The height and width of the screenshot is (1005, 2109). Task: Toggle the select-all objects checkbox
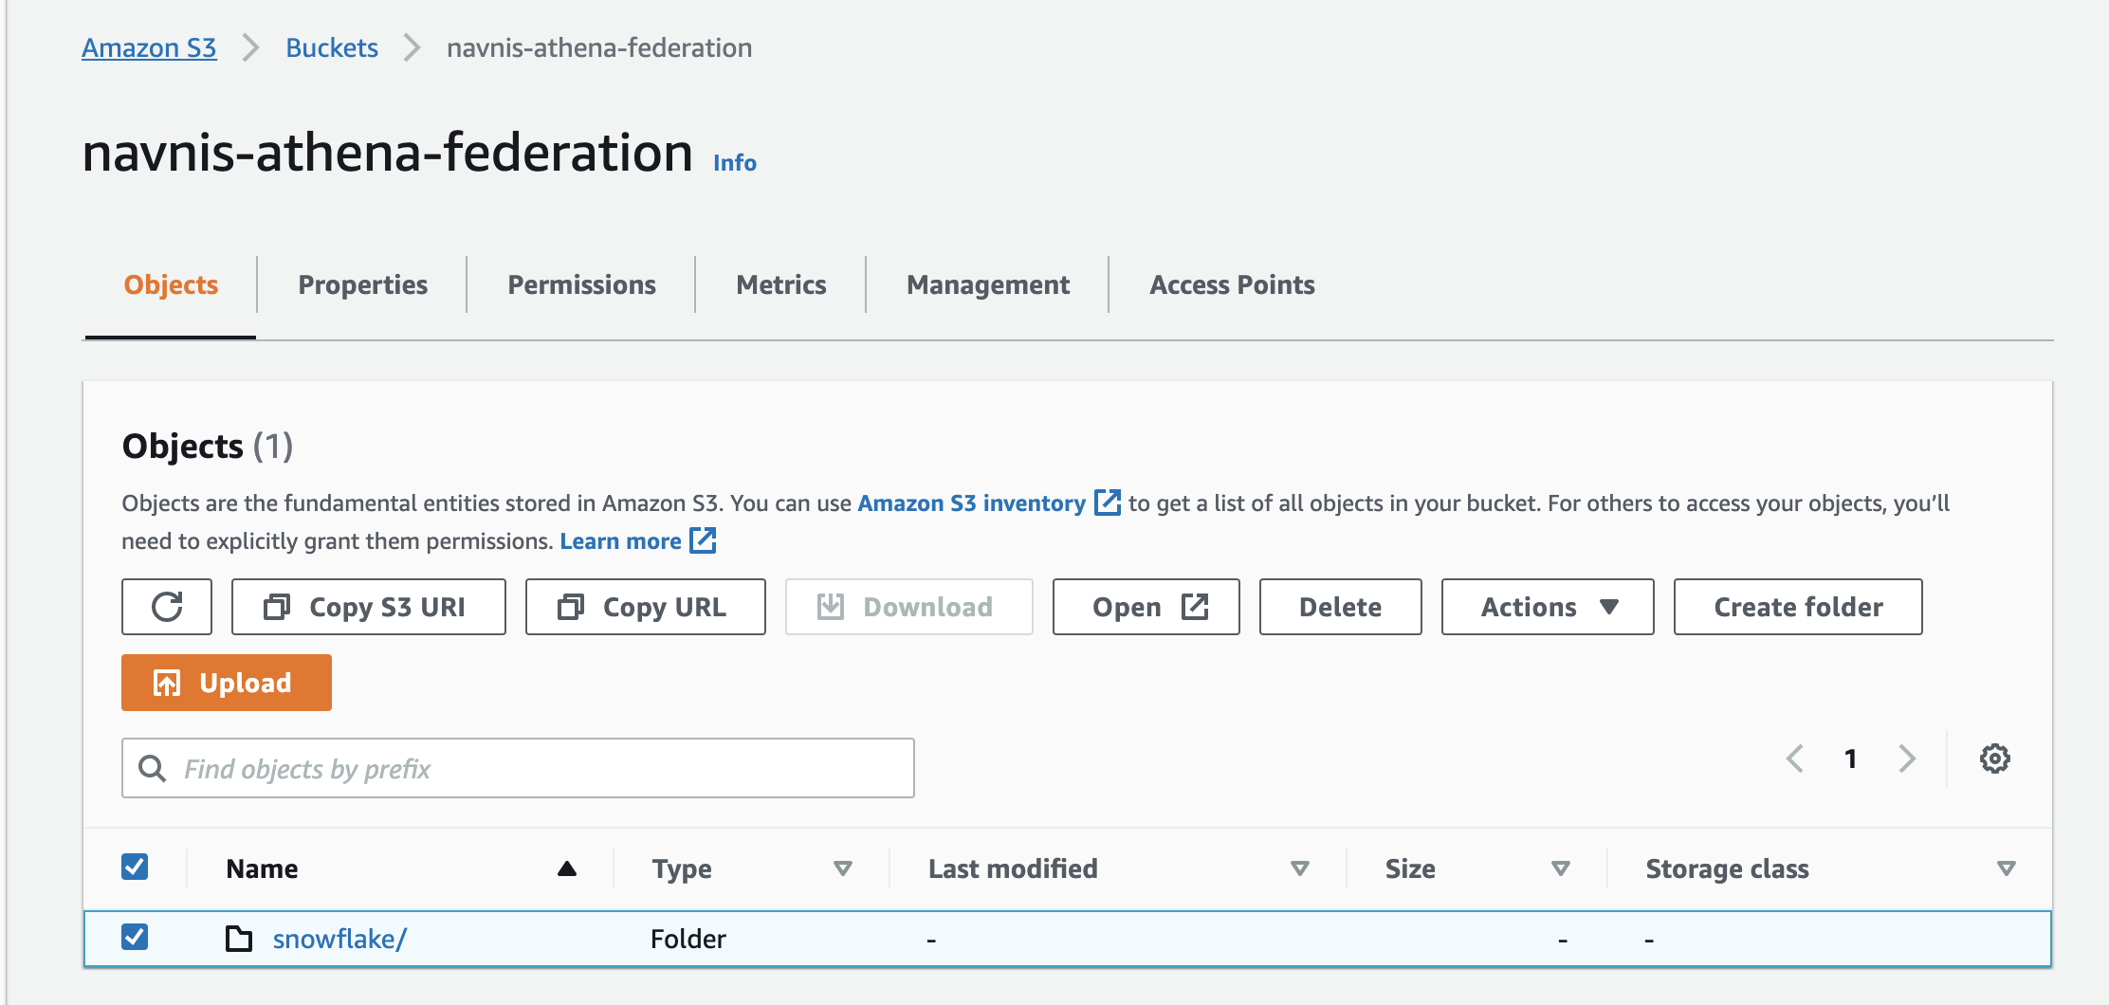135,867
